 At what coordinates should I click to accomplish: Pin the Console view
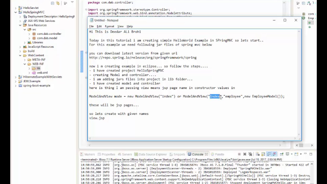click(x=282, y=154)
